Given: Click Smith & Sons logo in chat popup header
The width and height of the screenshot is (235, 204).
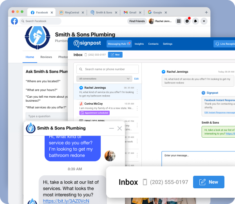Looking at the screenshot, I should (x=31, y=128).
